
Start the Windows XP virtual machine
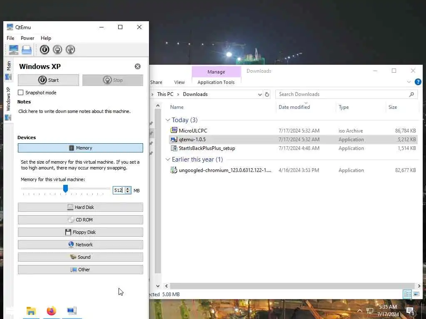[48, 80]
